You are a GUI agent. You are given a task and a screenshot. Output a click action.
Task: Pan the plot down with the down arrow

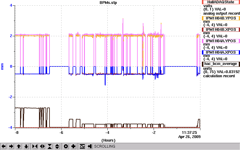[26, 146]
